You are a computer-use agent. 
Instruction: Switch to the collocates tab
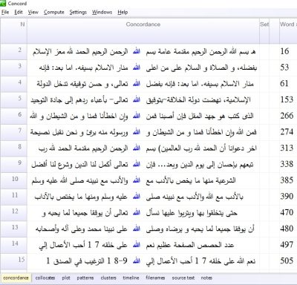pyautogui.click(x=45, y=278)
